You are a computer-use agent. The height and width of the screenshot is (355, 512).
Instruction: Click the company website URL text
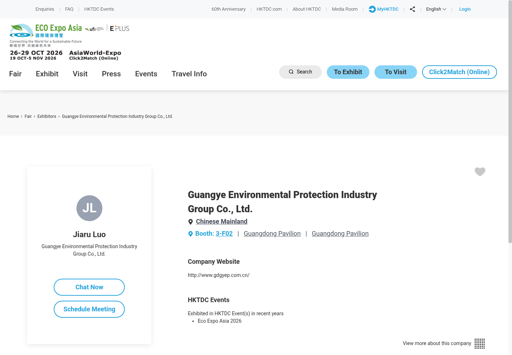click(x=219, y=275)
